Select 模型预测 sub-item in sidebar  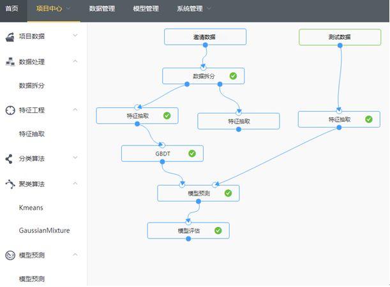(31, 279)
